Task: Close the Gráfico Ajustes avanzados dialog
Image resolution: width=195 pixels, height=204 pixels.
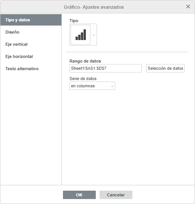Action: coord(188,6)
